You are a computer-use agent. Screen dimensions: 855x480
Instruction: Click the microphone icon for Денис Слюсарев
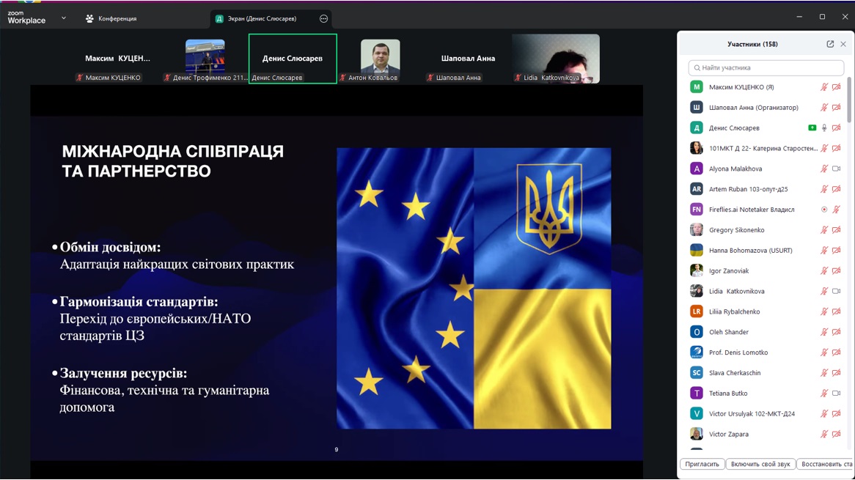coord(824,128)
